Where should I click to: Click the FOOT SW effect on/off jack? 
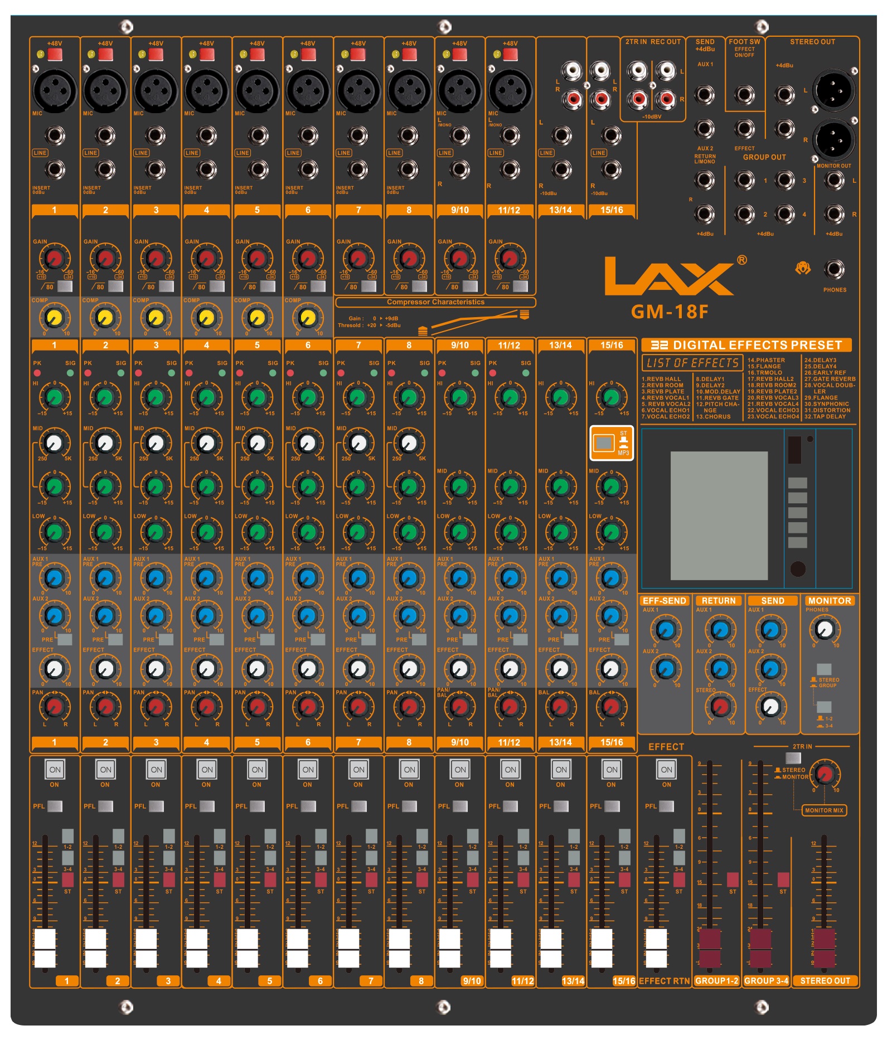744,95
